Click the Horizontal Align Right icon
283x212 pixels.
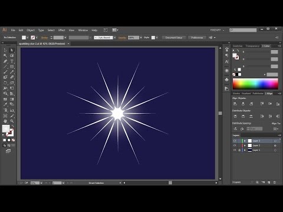point(251,104)
